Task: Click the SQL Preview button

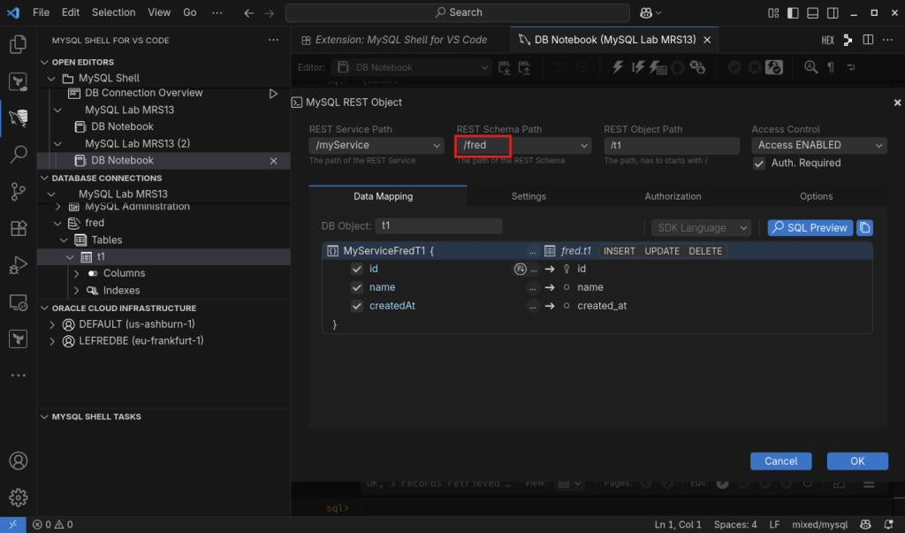Action: 810,227
